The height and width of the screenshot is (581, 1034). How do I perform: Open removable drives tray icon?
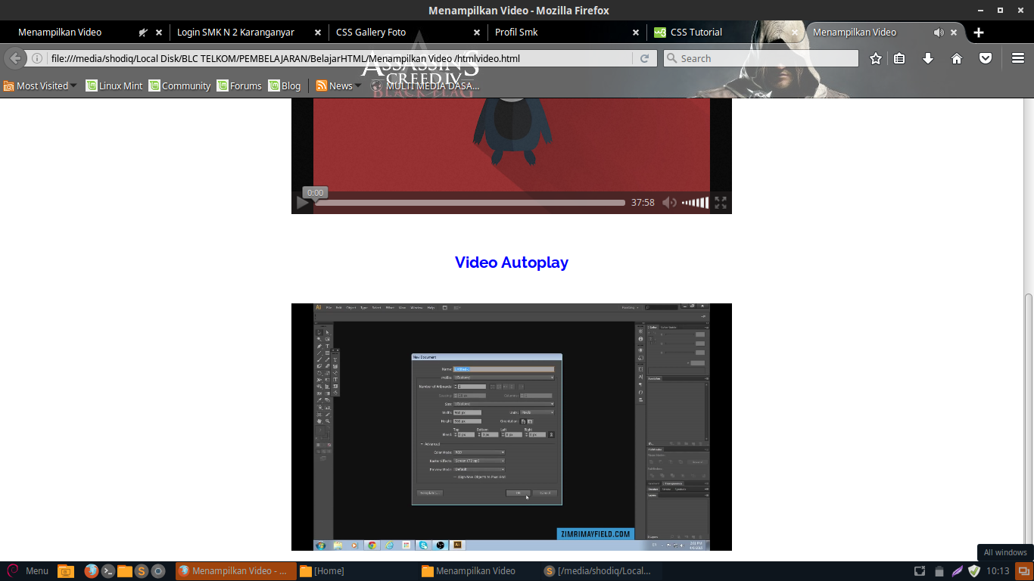pos(939,571)
